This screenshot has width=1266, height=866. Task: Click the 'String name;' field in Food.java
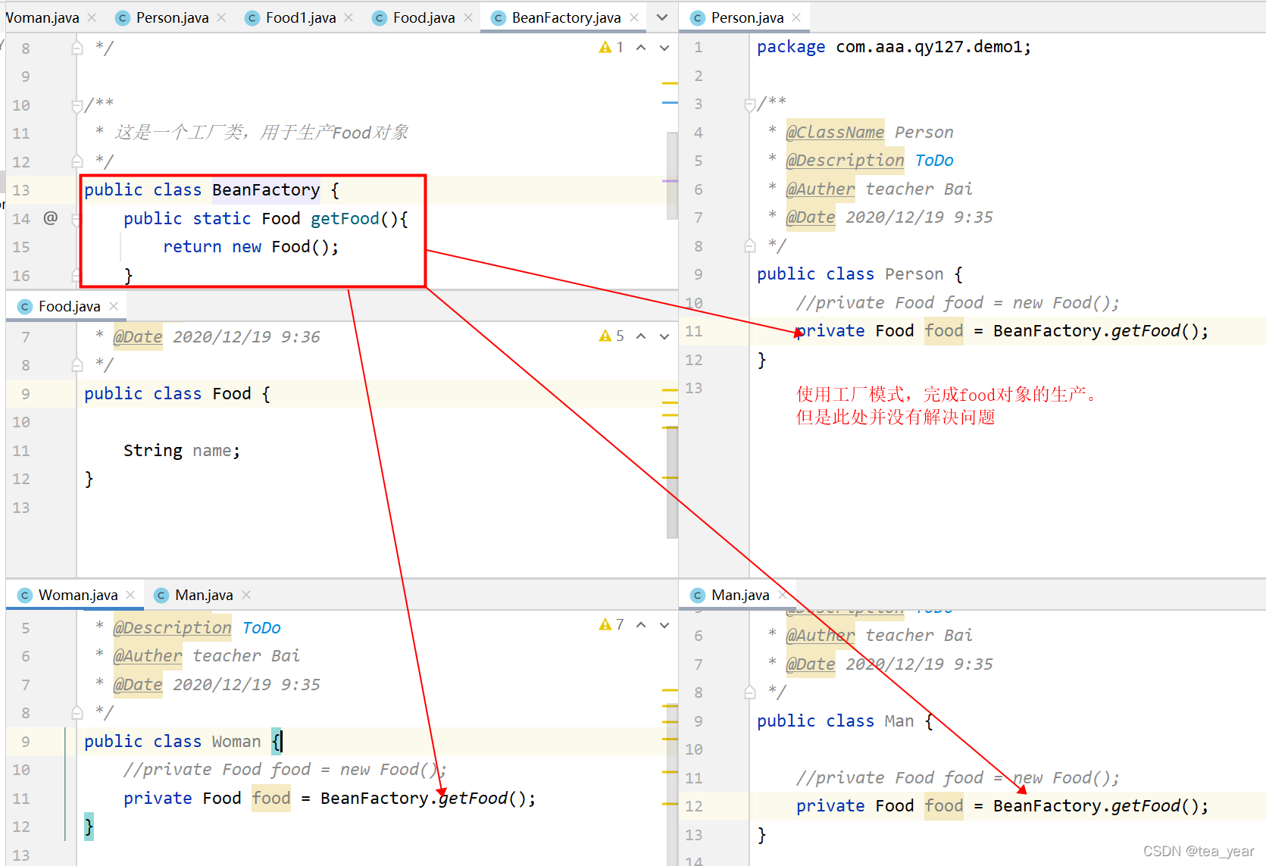(x=182, y=450)
